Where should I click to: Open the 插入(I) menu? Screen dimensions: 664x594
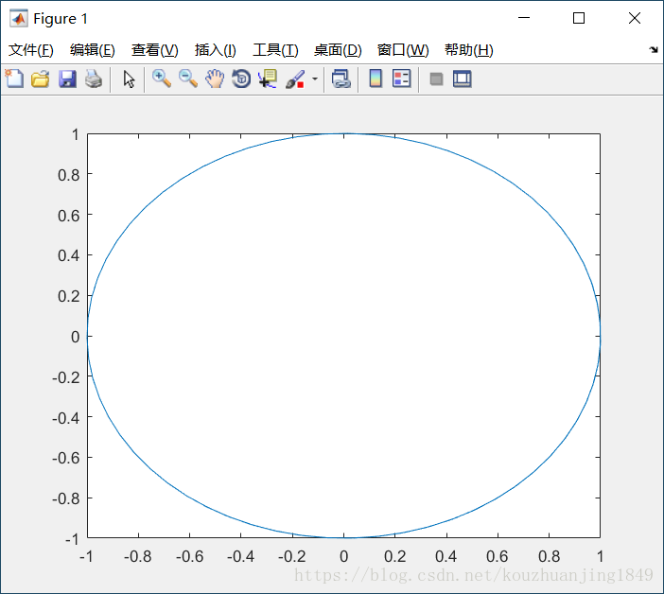coord(215,50)
